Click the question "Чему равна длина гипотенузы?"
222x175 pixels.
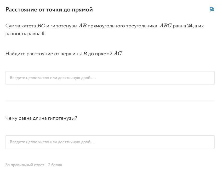41,118
